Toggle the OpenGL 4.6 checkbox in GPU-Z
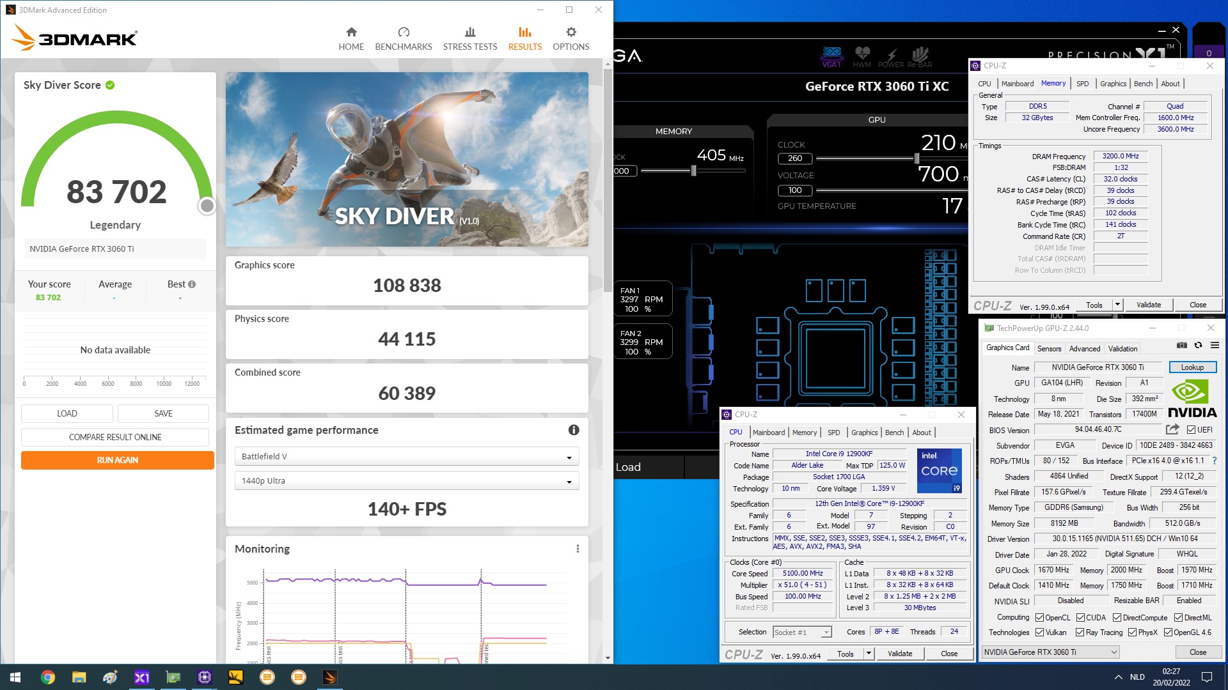Viewport: 1228px width, 690px height. tap(1168, 632)
